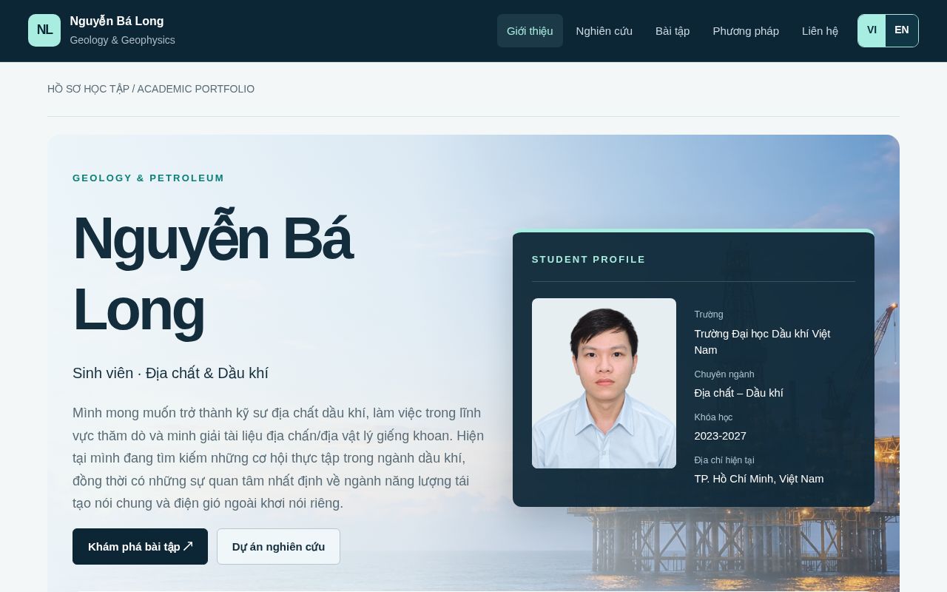Go to the Nghiên cứu section
This screenshot has height=592, width=947.
tap(604, 30)
